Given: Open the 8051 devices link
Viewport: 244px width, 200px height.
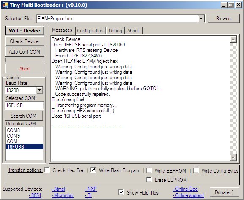Looking at the screenshot, I should point(35,195).
